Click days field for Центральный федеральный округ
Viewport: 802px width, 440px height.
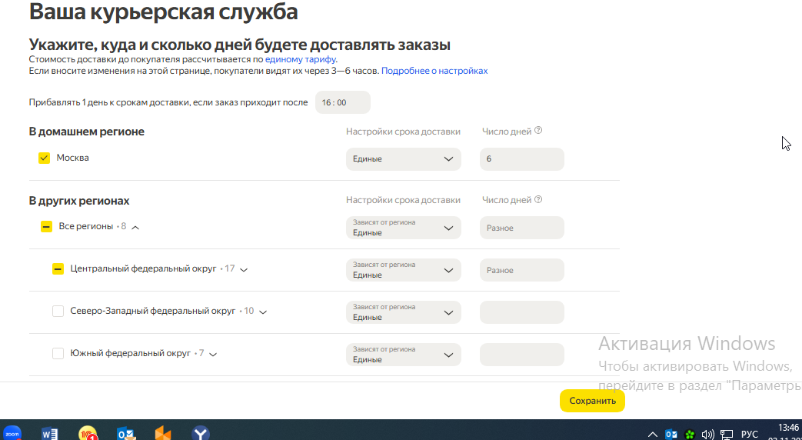(x=521, y=270)
